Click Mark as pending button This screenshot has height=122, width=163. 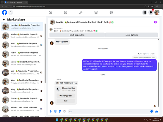pos(77,35)
